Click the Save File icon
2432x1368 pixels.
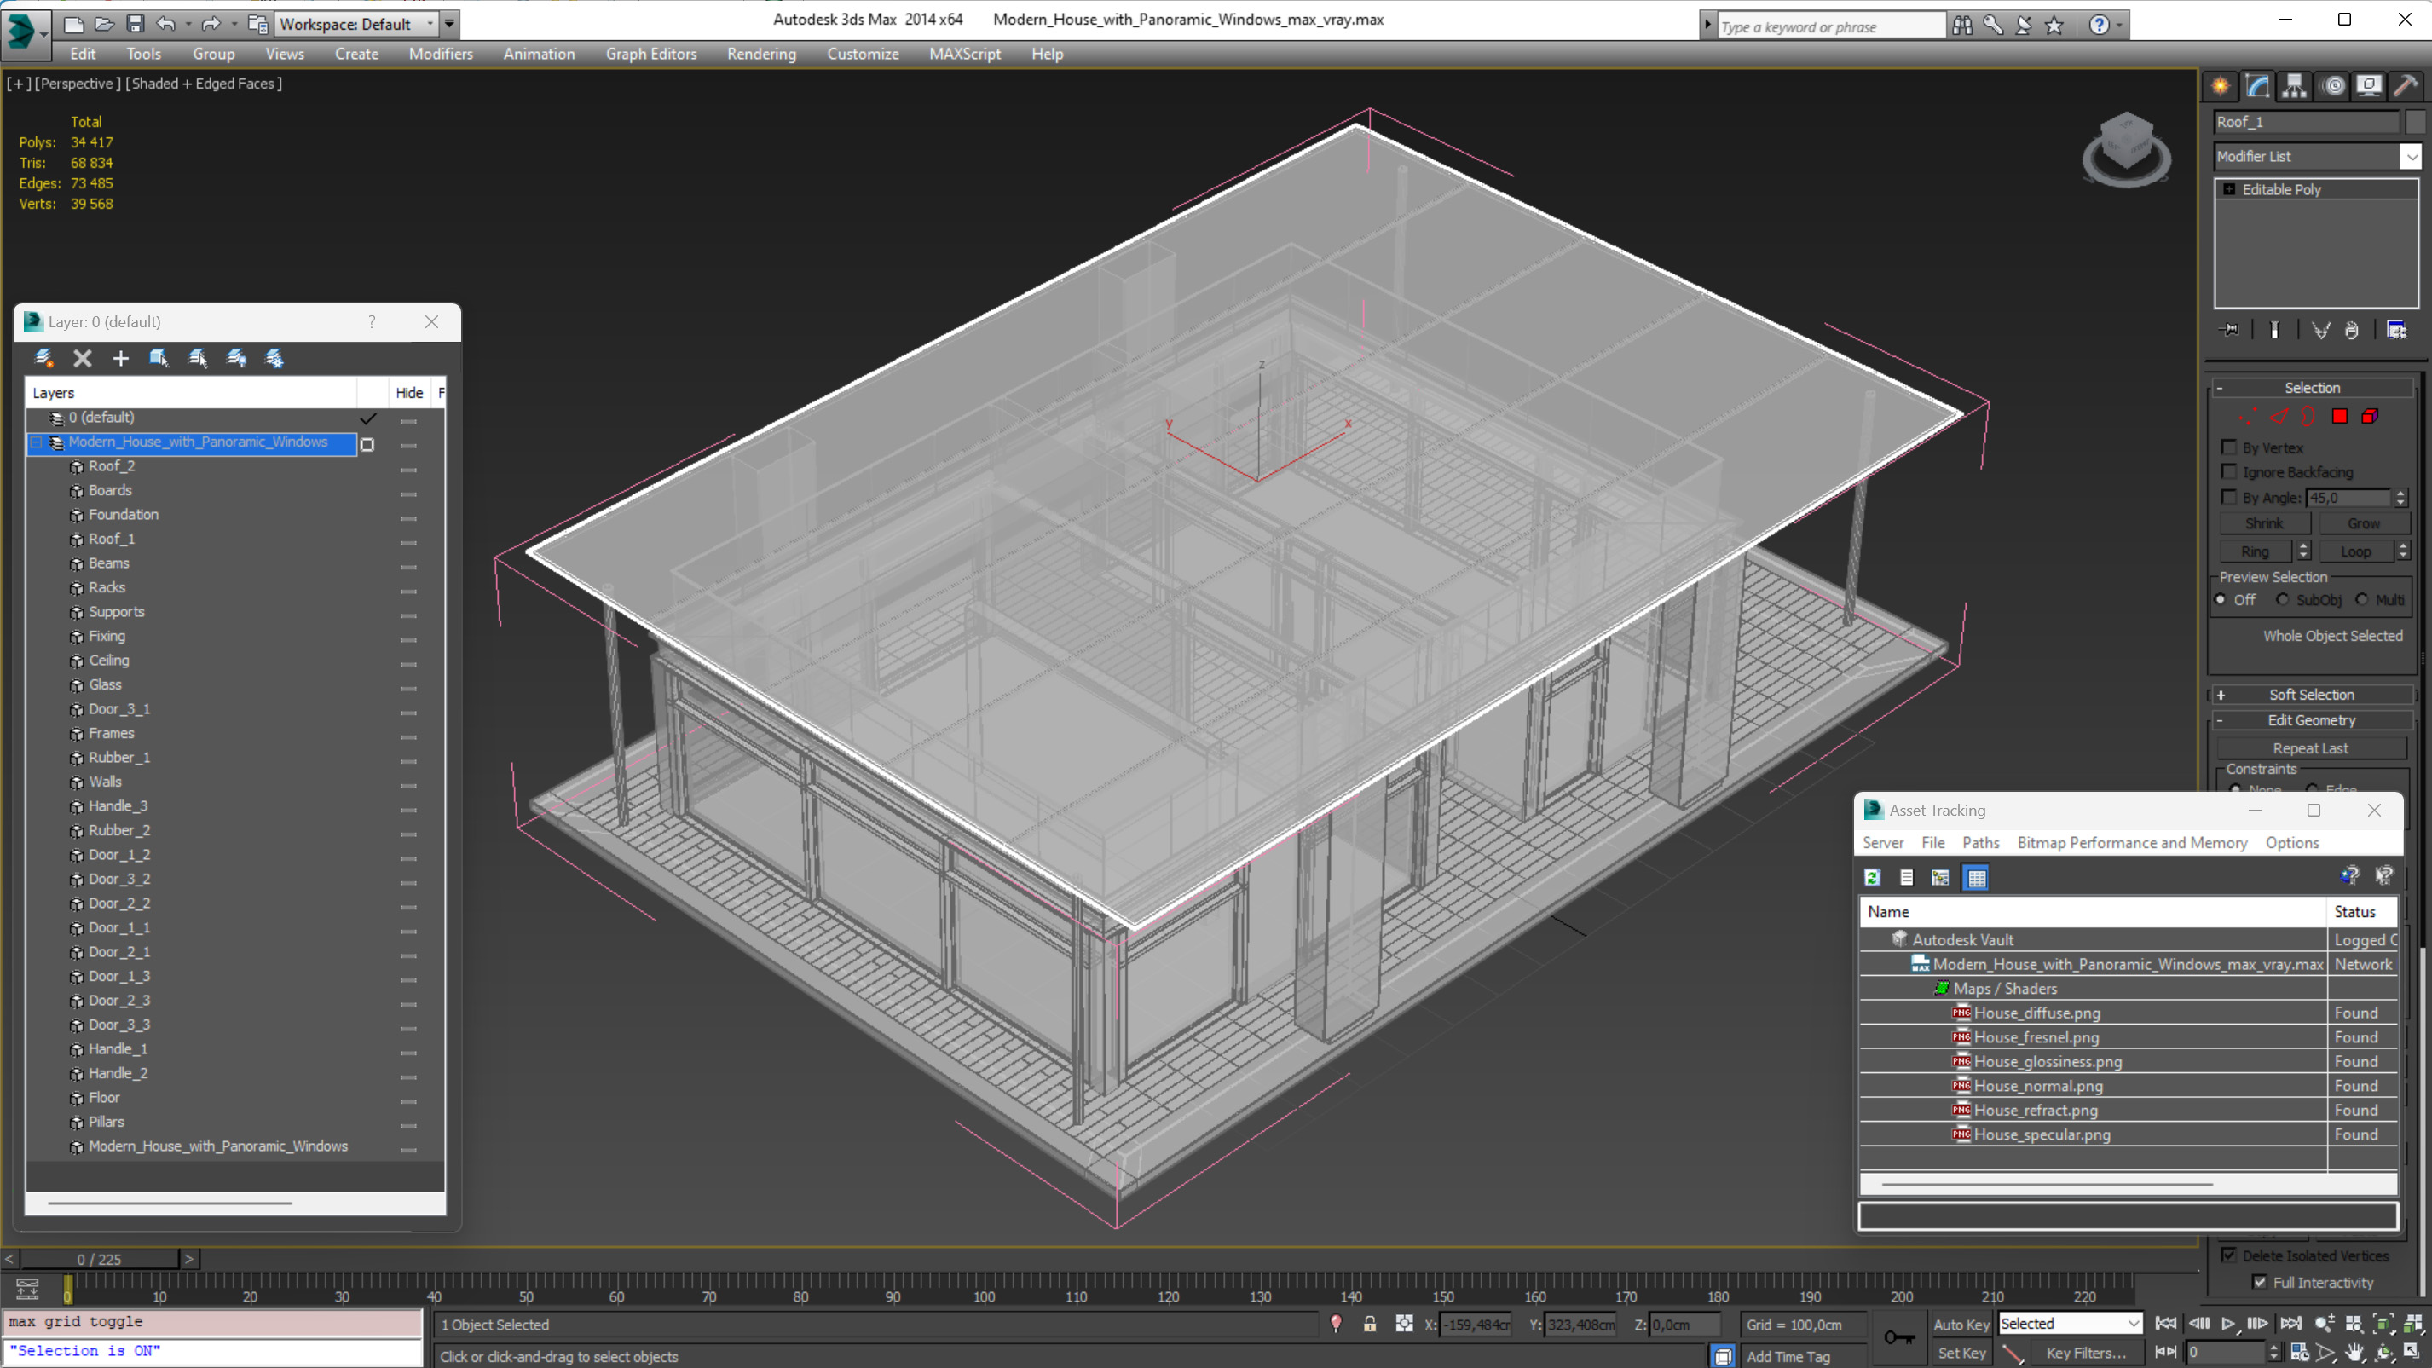[x=135, y=24]
